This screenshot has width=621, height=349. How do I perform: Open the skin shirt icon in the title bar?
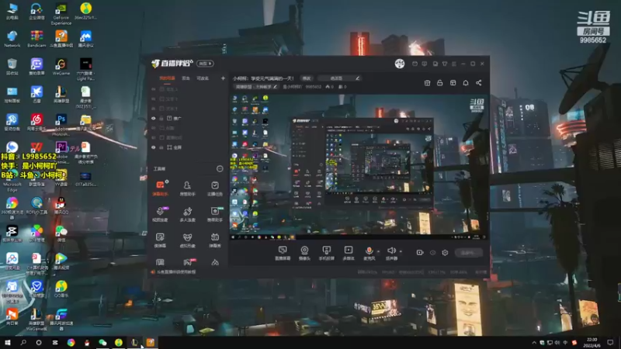tap(445, 64)
